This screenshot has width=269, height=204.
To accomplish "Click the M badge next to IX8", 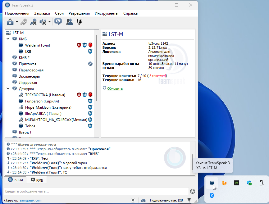I will [x=90, y=51].
